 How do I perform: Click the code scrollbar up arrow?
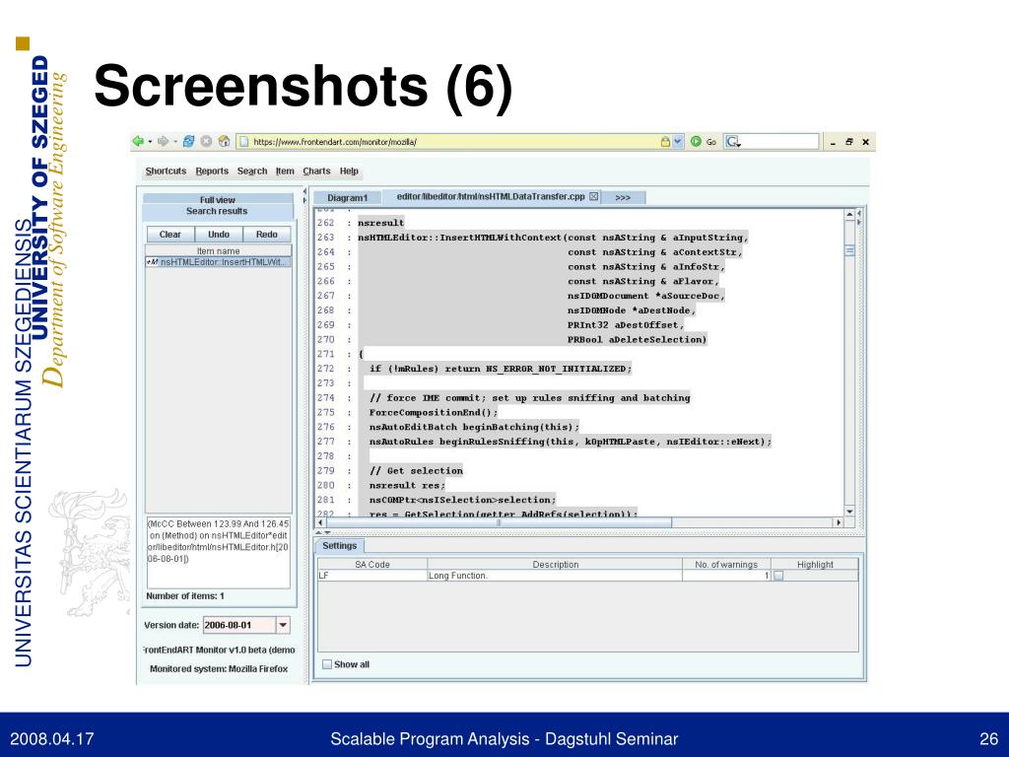[849, 214]
